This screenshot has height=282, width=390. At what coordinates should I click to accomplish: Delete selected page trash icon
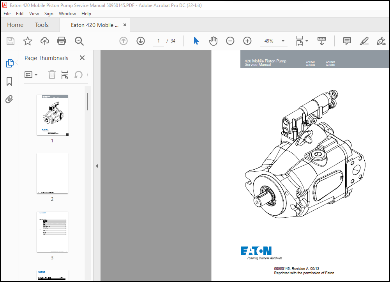click(52, 74)
